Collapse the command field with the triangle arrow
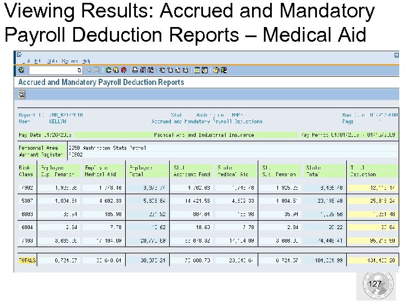Image resolution: width=406 pixels, height=304 pixels. coord(89,70)
